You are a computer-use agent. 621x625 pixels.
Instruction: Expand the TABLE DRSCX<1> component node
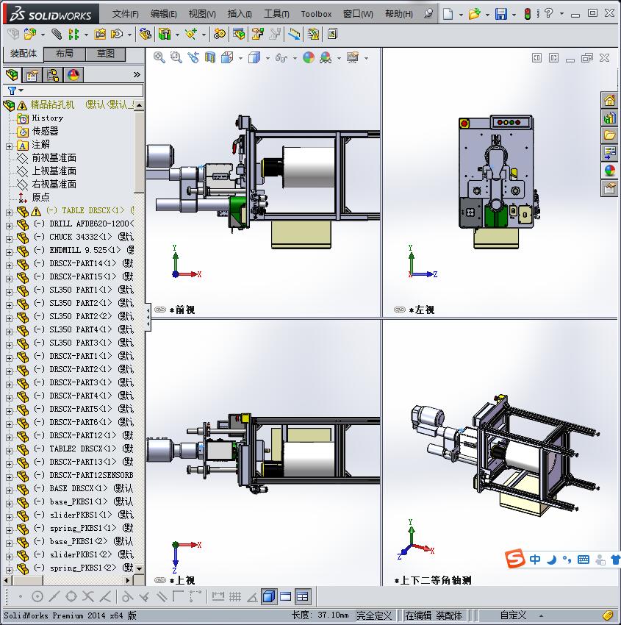9,213
